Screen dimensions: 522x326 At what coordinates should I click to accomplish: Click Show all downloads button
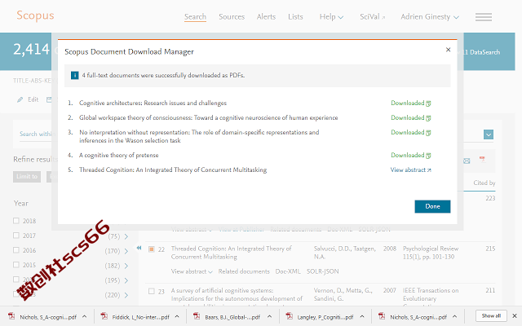point(491,315)
